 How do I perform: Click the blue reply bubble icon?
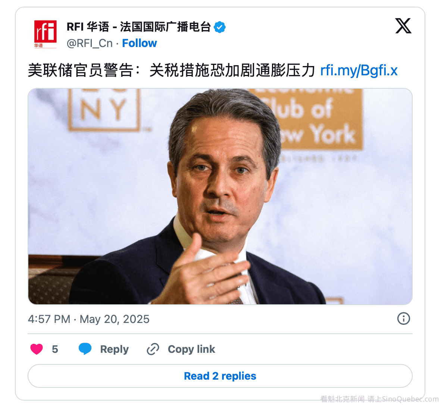[85, 349]
